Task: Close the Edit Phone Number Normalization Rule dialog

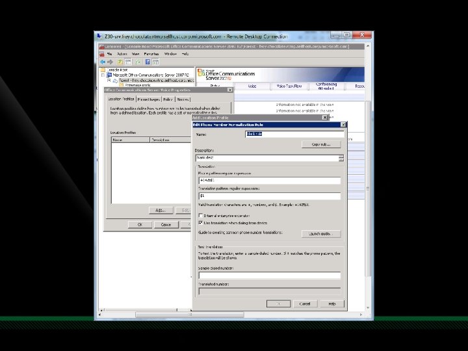Action: tap(343, 125)
